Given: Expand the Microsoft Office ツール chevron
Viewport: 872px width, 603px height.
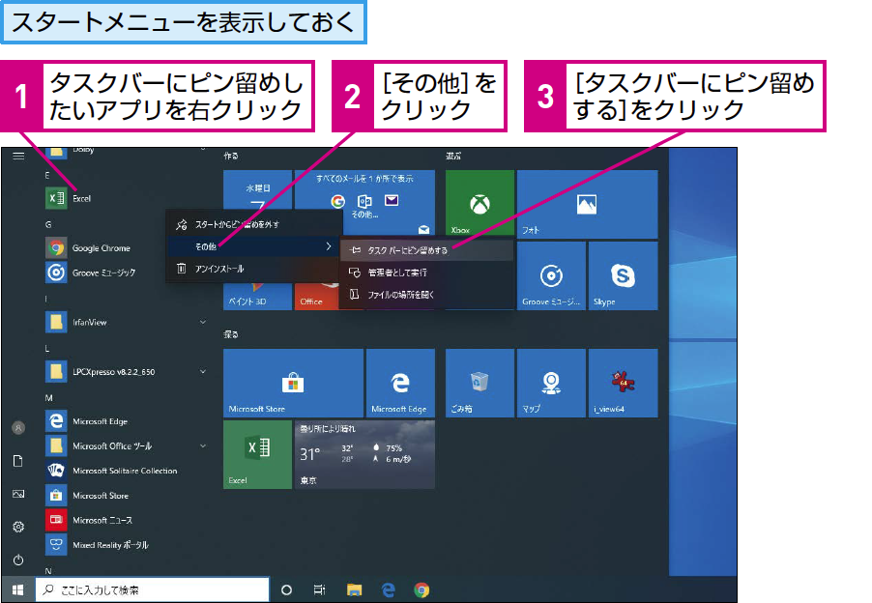Looking at the screenshot, I should click(x=203, y=445).
